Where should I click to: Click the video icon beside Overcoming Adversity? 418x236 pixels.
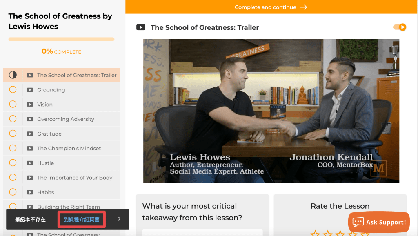pos(30,119)
